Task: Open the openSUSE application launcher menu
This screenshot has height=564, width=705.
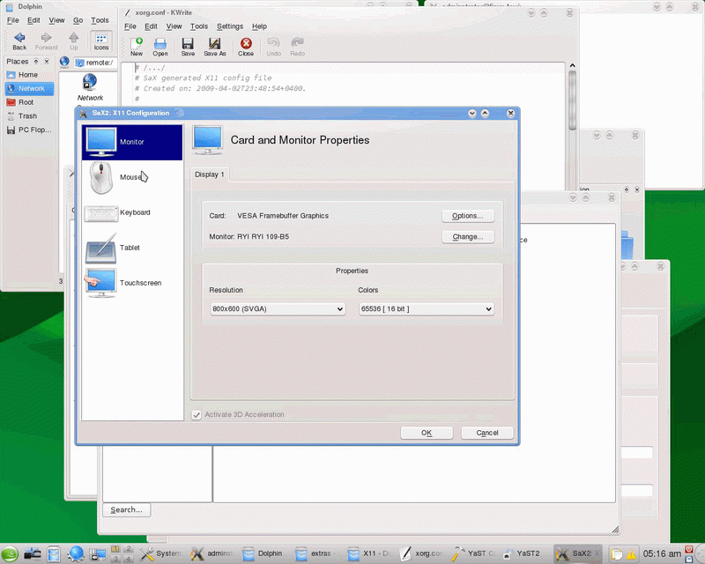Action: 10,553
